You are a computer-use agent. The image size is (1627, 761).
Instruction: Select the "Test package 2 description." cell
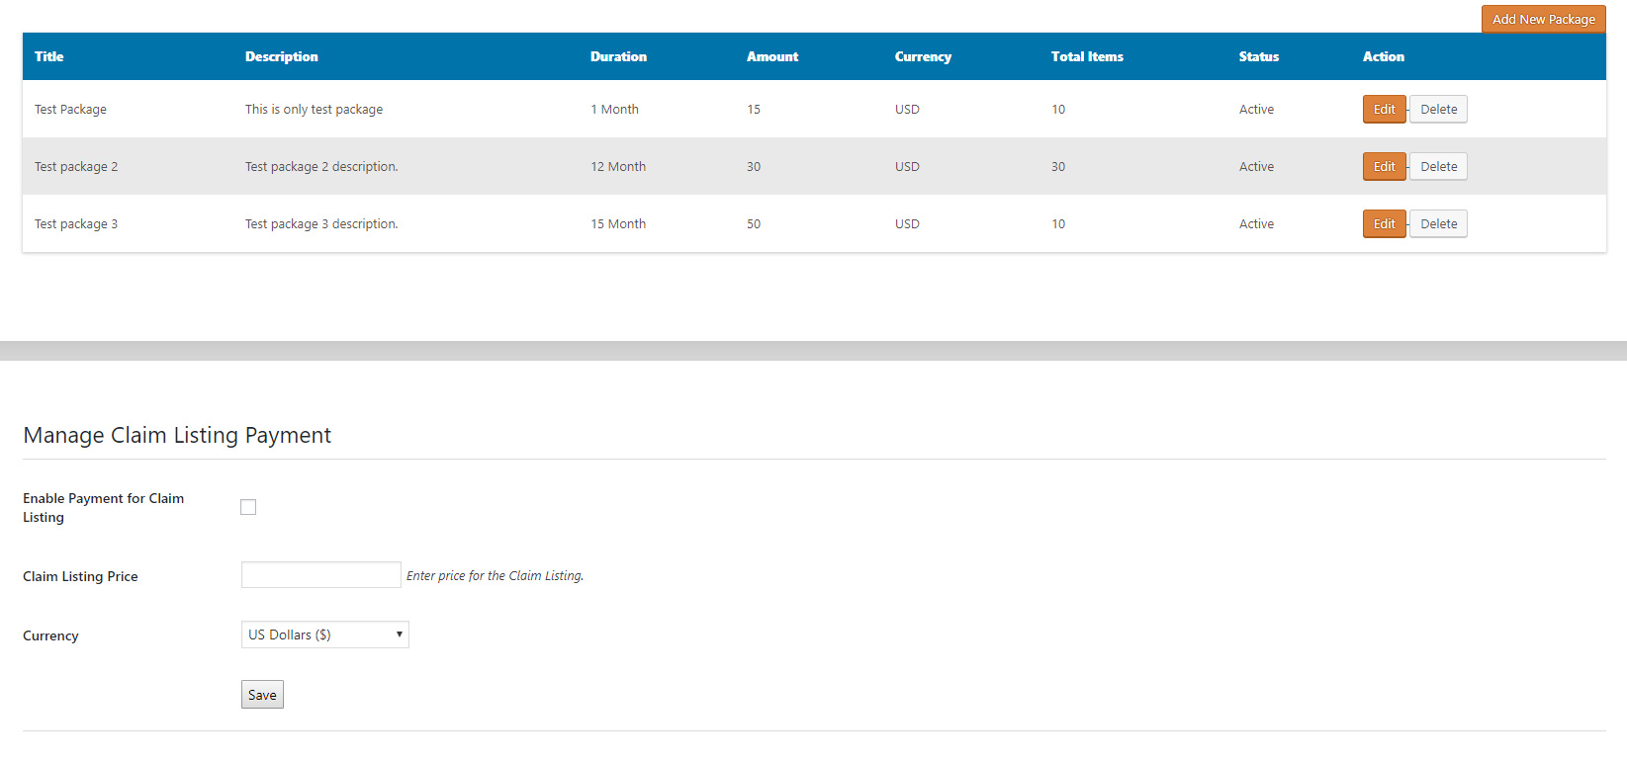click(x=321, y=167)
